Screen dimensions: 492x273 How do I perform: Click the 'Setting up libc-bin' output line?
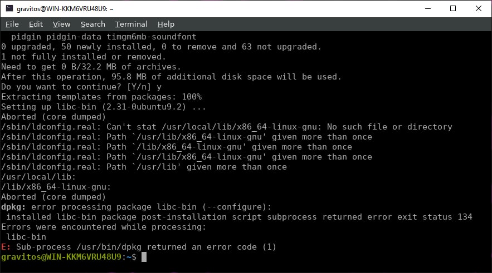104,107
